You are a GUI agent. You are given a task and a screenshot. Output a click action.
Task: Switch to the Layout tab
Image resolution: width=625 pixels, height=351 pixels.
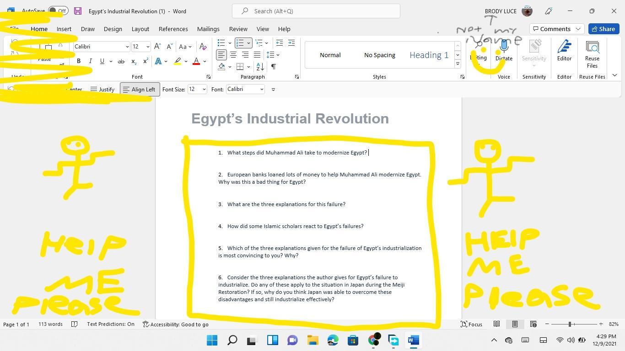point(140,29)
